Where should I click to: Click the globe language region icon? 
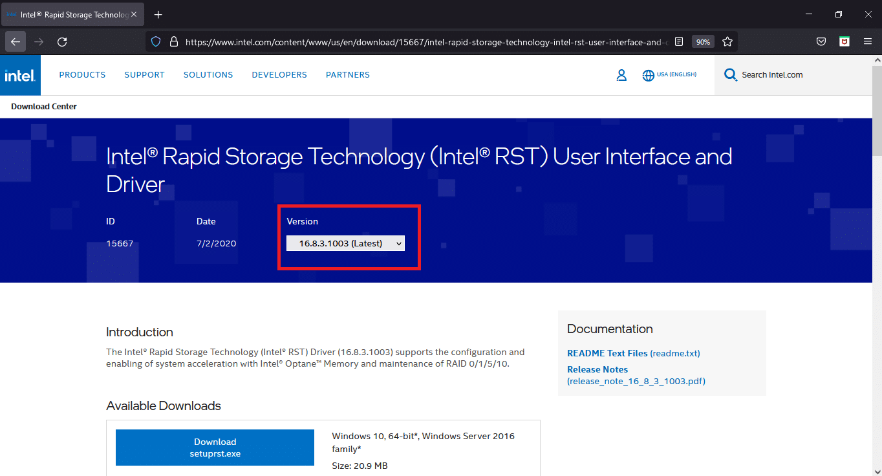[x=648, y=75]
